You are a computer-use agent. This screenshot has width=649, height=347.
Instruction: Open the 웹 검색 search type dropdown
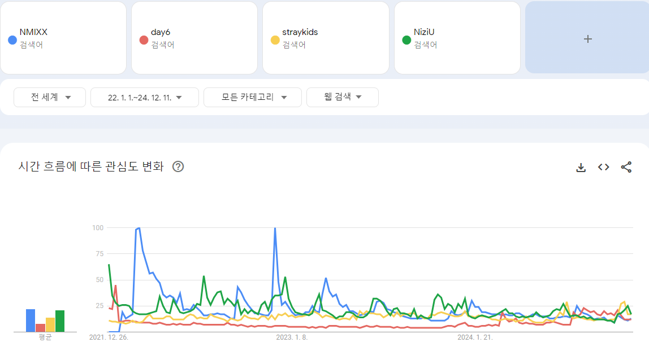click(x=342, y=98)
